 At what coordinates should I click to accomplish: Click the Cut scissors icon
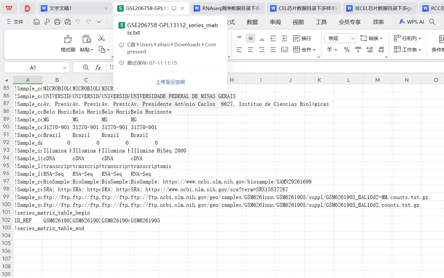[101, 38]
